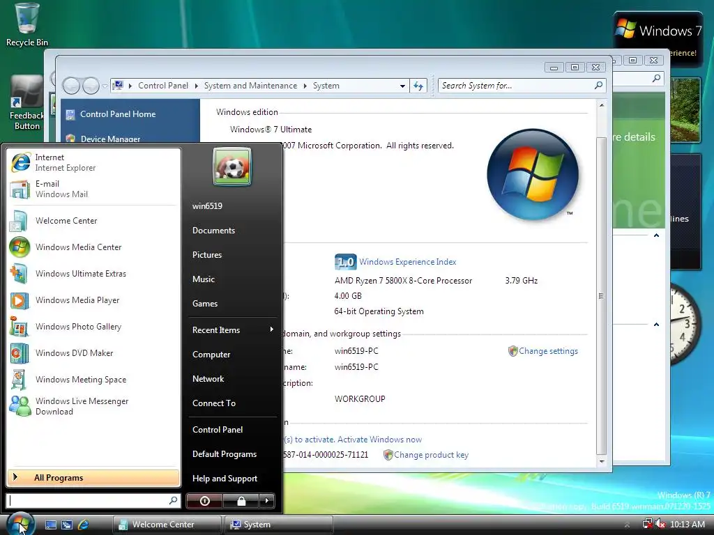Lock the computer with lock button

pos(241,501)
